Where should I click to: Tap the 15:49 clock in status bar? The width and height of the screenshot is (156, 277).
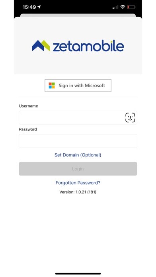click(x=29, y=7)
